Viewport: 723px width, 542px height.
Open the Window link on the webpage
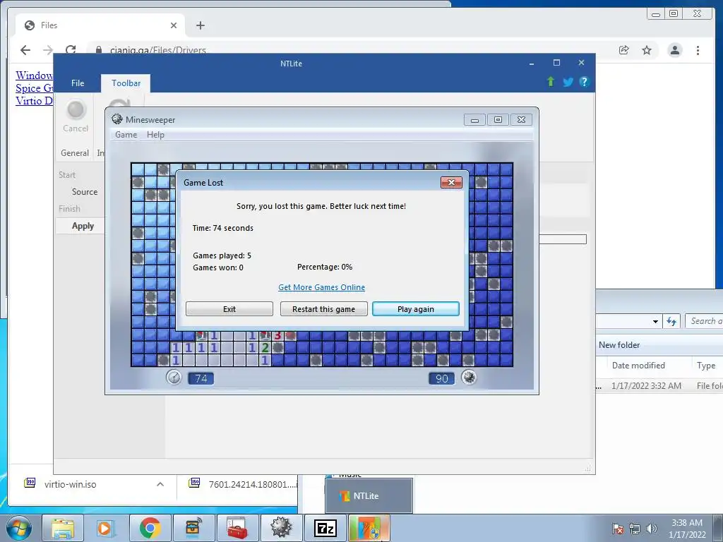click(34, 75)
